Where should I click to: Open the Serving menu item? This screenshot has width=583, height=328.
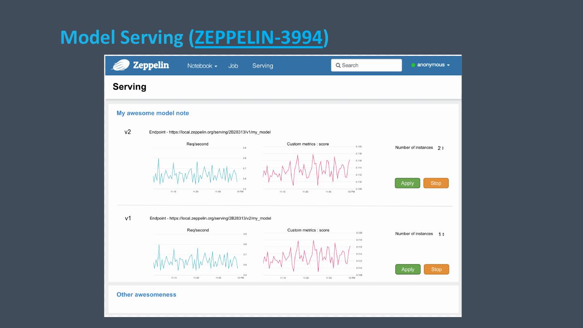(x=262, y=66)
